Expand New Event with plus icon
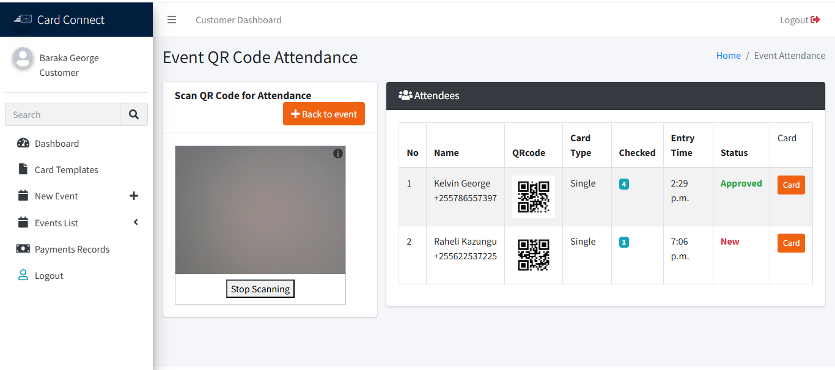This screenshot has height=370, width=835. point(134,196)
